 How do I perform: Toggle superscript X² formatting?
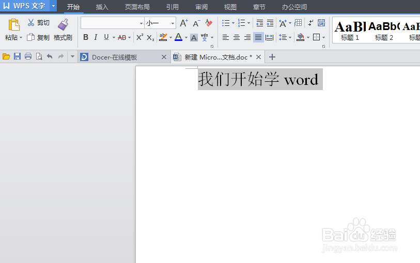pyautogui.click(x=139, y=37)
